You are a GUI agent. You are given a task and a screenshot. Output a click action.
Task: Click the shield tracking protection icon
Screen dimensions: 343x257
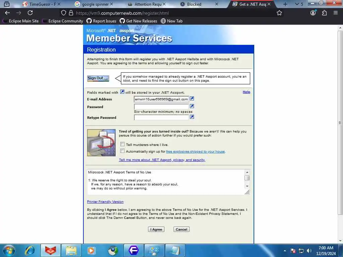(63, 13)
